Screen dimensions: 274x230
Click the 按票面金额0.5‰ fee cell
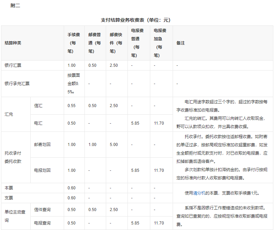(x=74, y=84)
